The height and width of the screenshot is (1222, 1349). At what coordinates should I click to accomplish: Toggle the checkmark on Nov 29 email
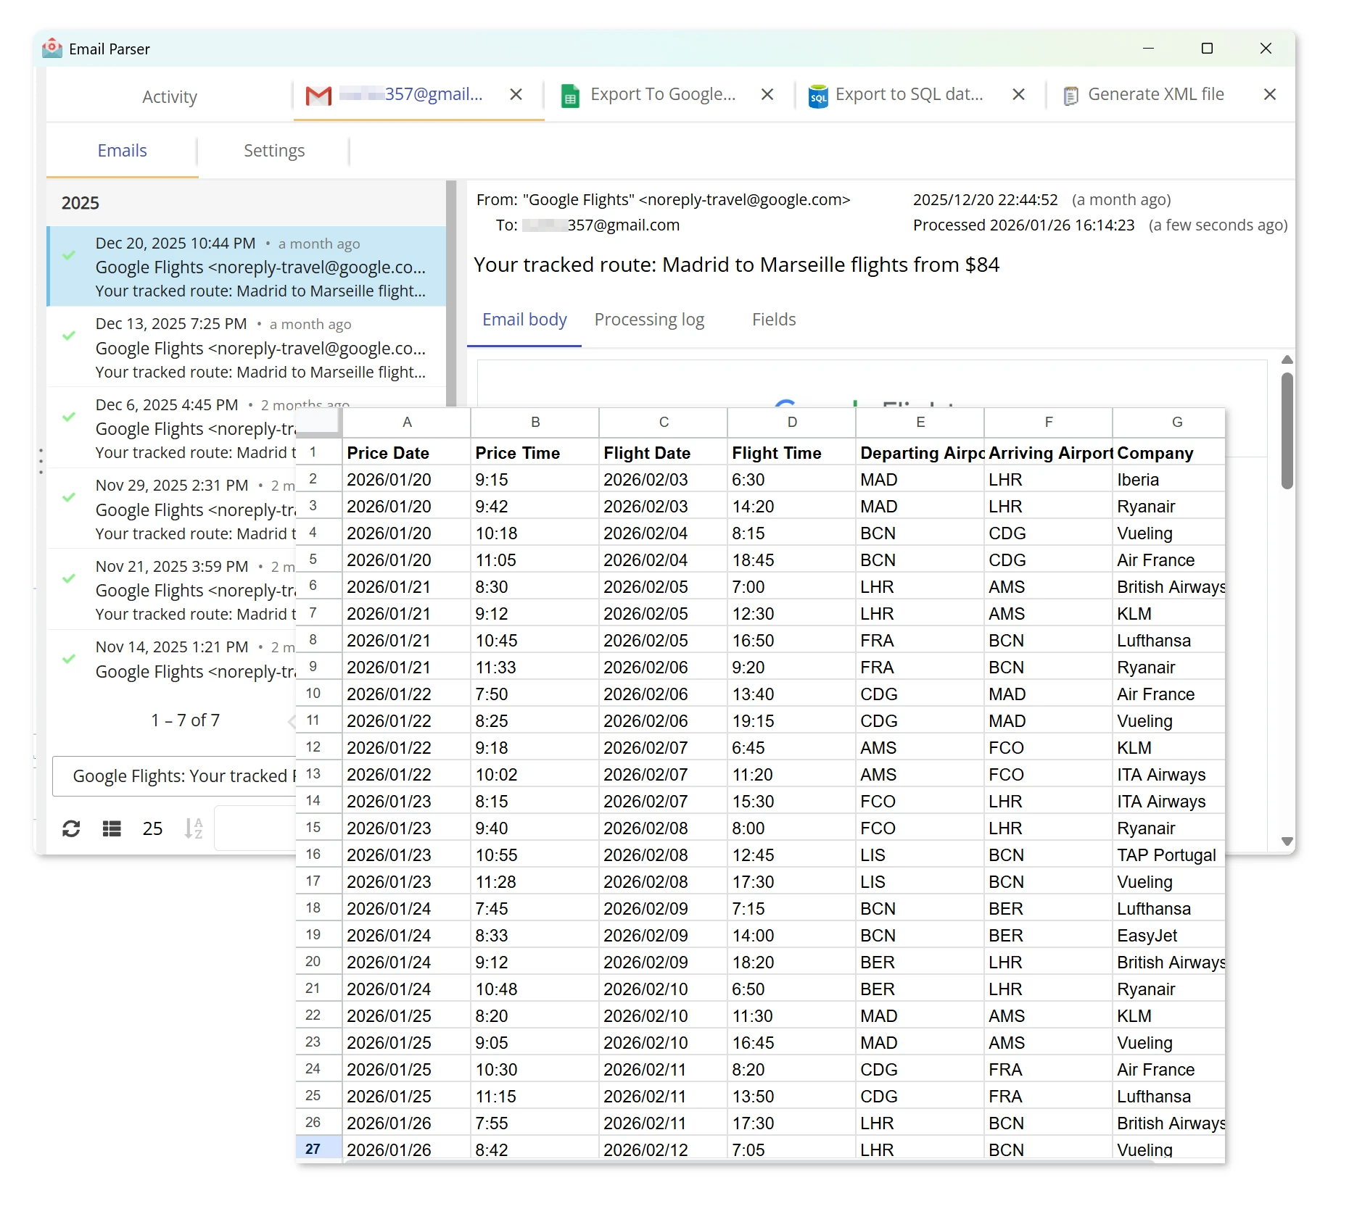click(69, 497)
